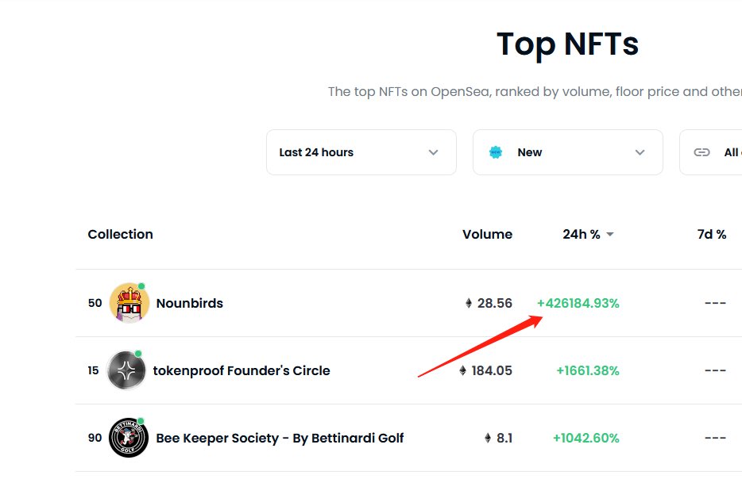Click the +1661.38% change value

coord(588,371)
